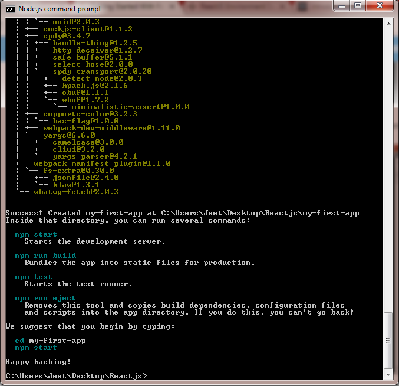Click the C:\Users\Jeet\Desktop\Reactjs> prompt line
Image resolution: width=399 pixels, height=386 pixels.
[x=76, y=375]
